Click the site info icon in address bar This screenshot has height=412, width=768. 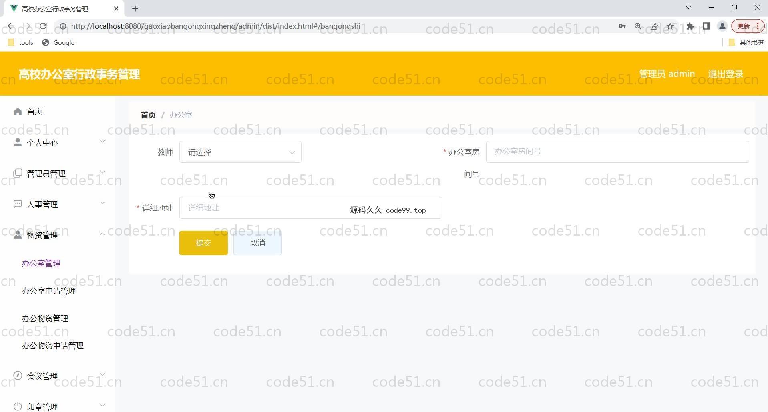[x=63, y=26]
